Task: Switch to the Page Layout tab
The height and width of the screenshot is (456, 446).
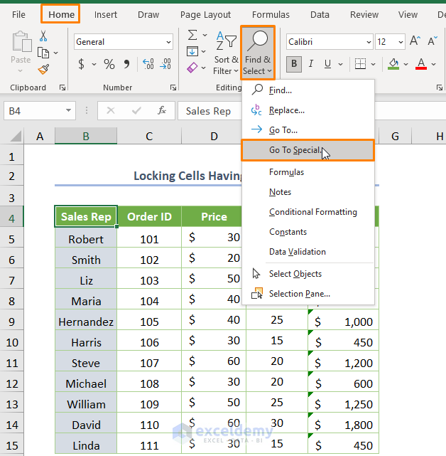Action: click(x=205, y=14)
